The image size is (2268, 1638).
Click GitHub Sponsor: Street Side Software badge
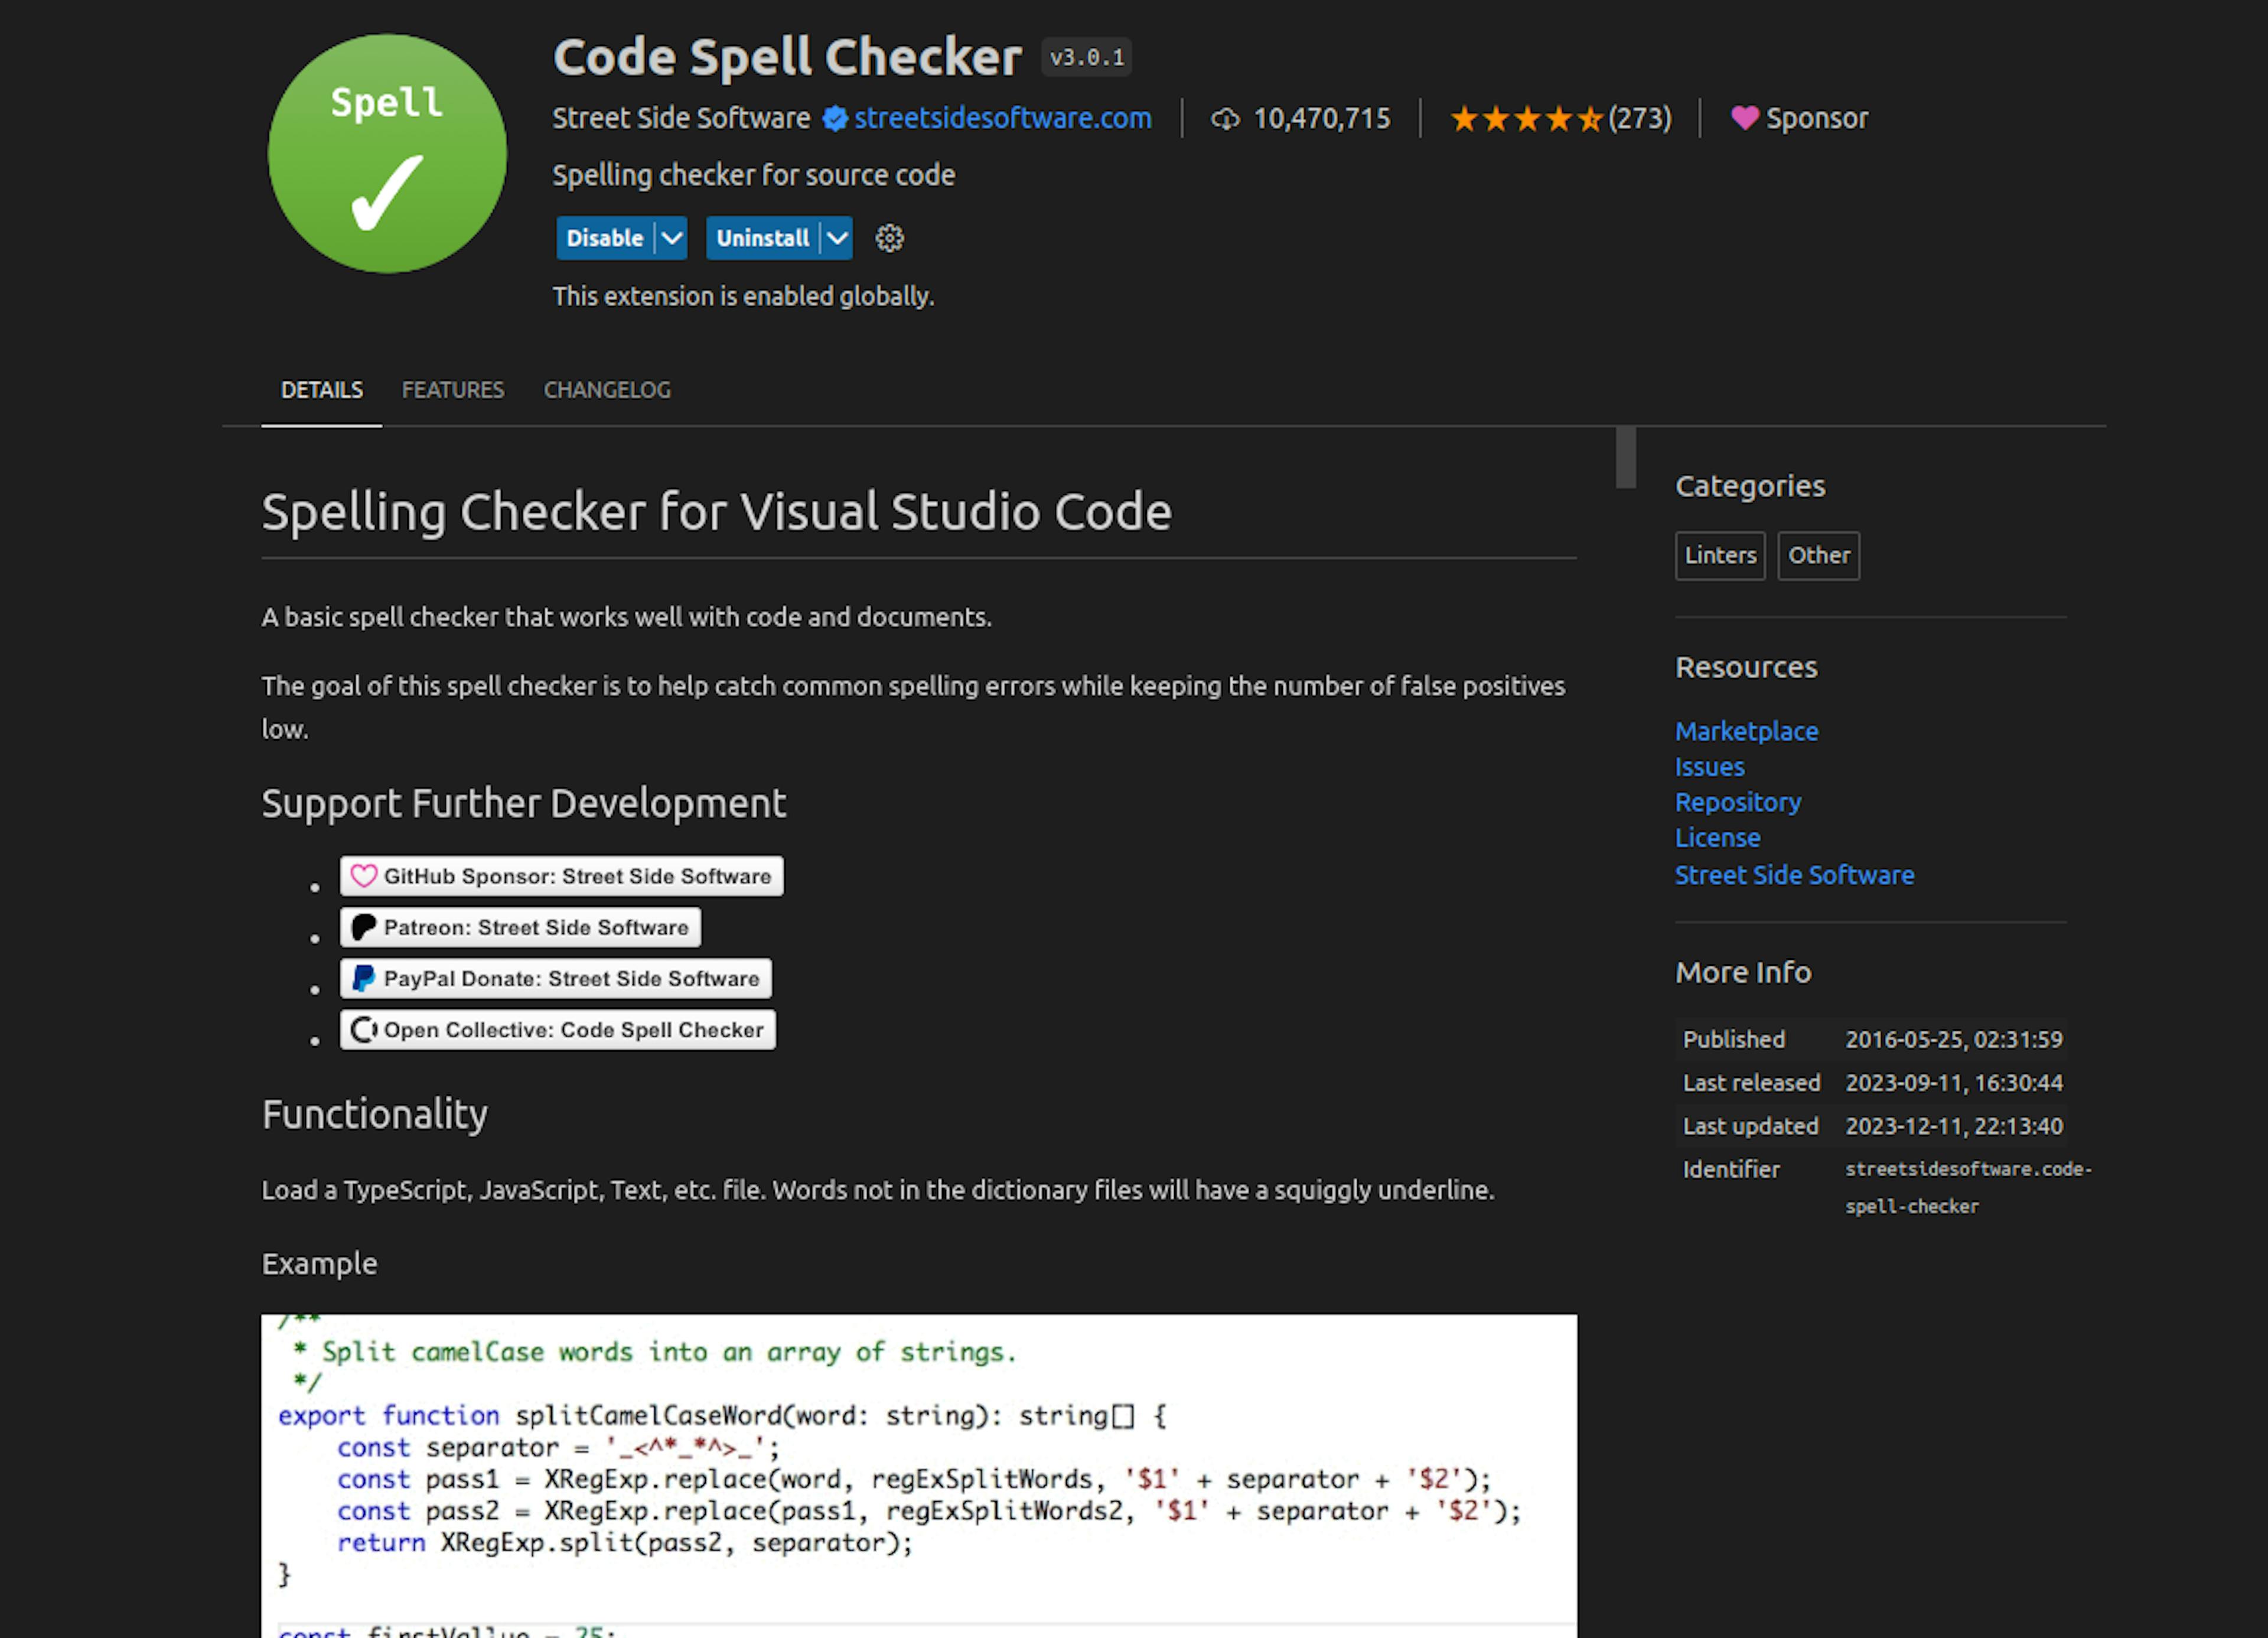(562, 876)
